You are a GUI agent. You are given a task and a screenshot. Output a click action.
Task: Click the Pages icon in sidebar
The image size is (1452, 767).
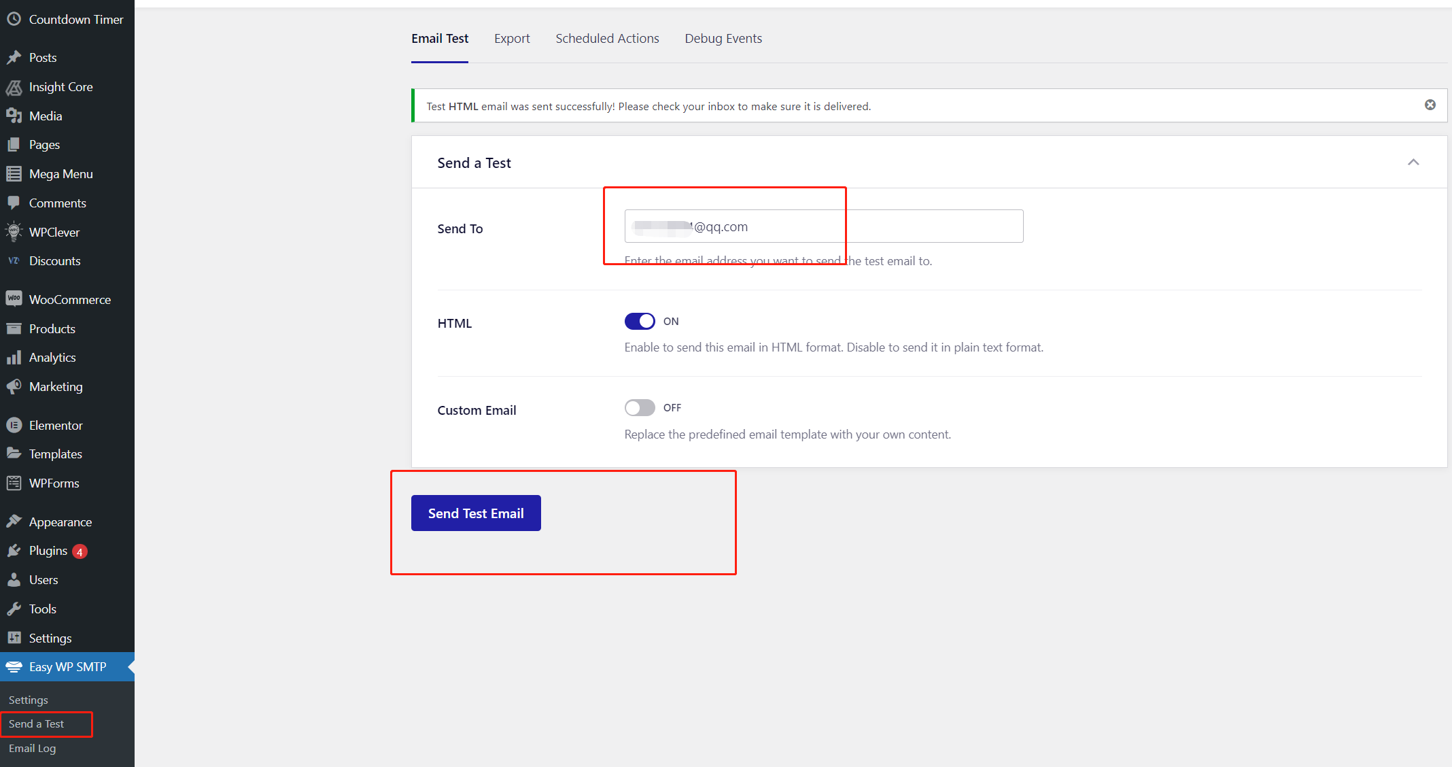click(x=14, y=145)
